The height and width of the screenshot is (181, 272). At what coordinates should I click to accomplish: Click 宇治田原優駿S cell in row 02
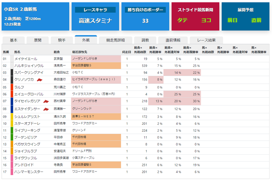tap(96, 66)
